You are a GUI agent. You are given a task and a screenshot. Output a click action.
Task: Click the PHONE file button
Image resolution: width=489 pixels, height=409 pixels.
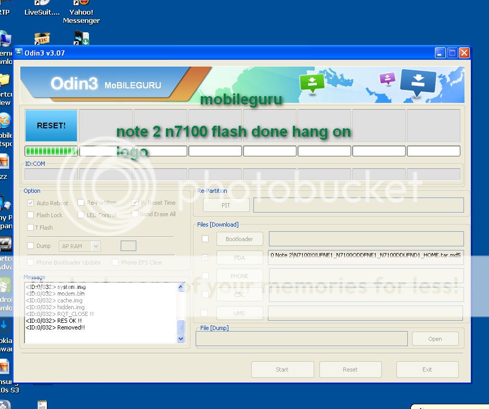(239, 276)
